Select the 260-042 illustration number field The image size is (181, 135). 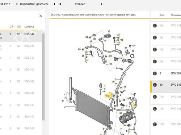pos(80,4)
